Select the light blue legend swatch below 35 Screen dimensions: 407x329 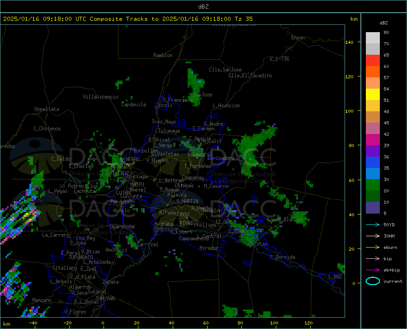click(x=373, y=174)
